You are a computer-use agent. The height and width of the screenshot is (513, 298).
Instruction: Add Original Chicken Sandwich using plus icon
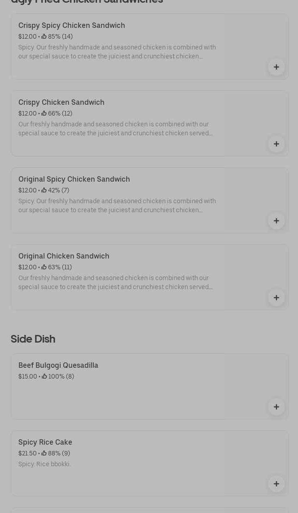[276, 298]
